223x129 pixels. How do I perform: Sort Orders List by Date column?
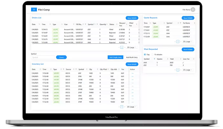(x=39, y=24)
